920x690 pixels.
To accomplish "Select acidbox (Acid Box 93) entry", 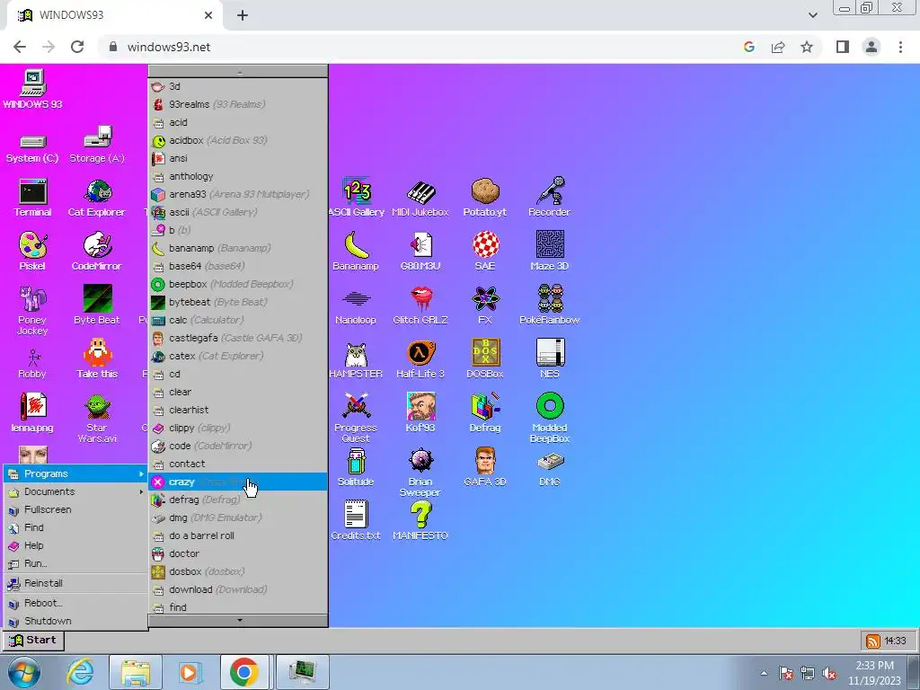I will [238, 140].
